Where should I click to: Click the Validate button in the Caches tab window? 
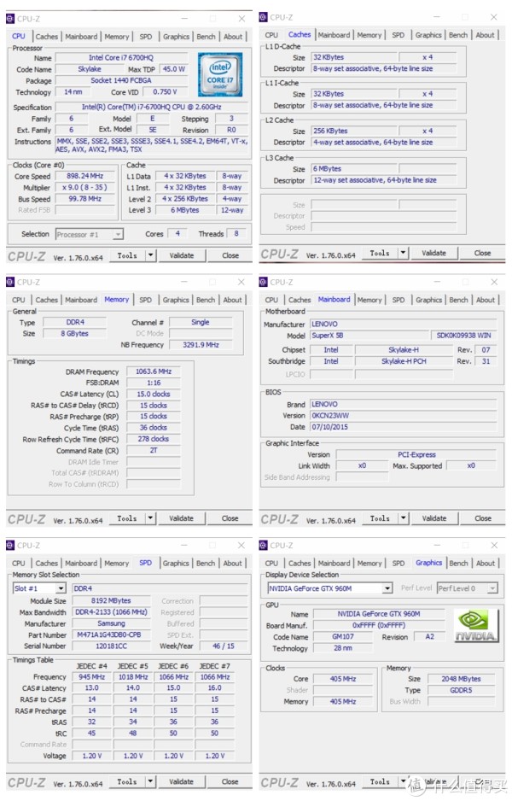point(433,253)
